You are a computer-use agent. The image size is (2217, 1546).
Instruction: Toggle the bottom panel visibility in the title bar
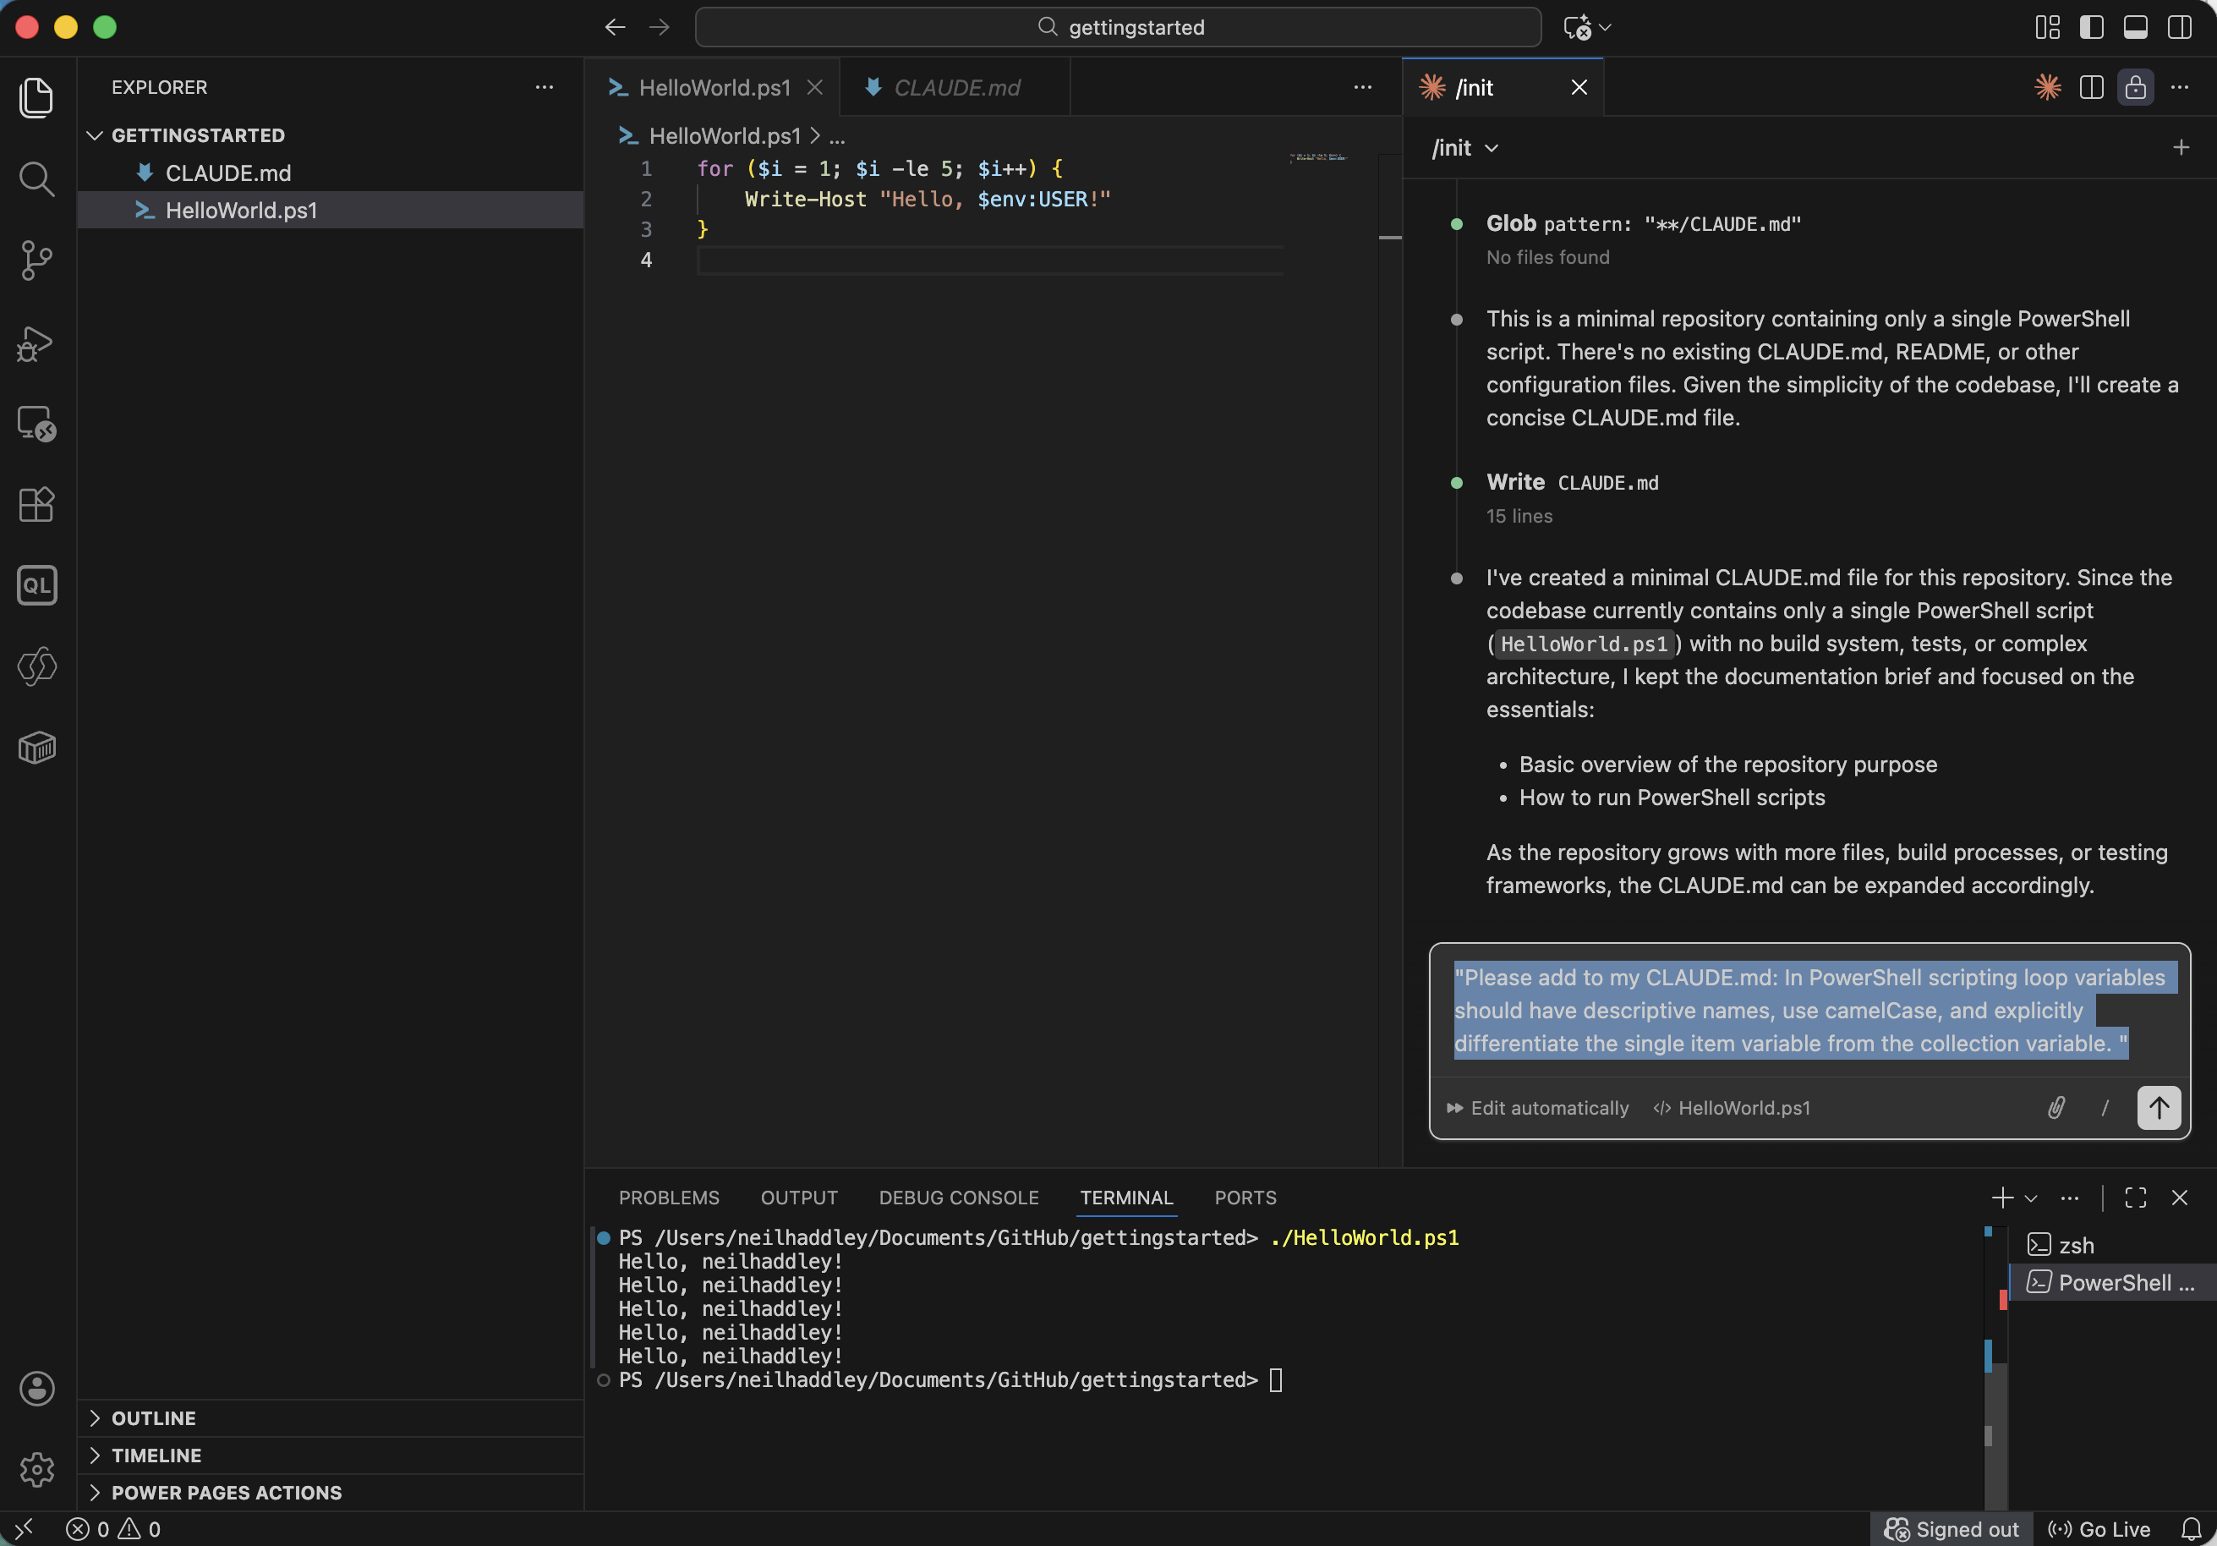pos(2135,27)
